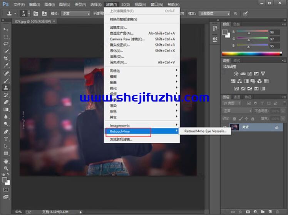Select the Path Selection tool
This screenshot has height=215, width=288.
coord(6,146)
